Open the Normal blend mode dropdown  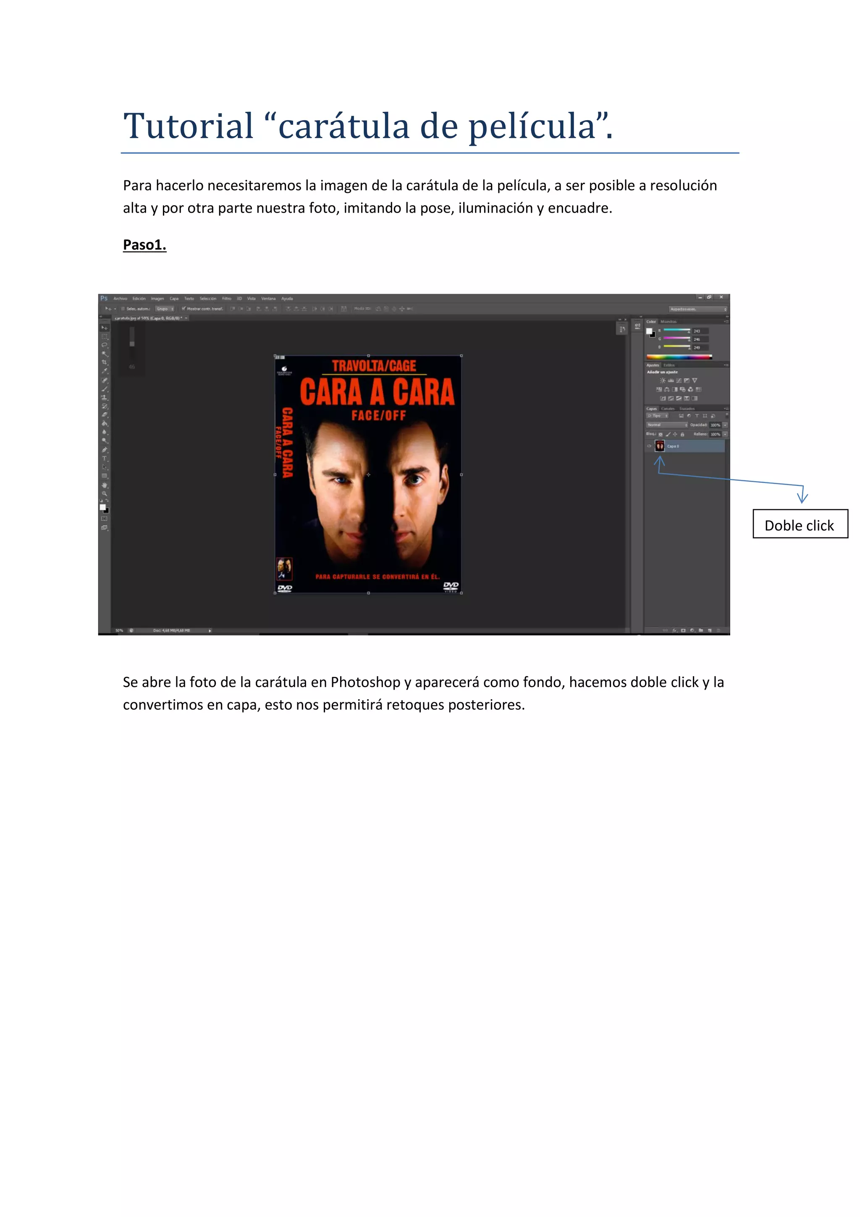(666, 425)
